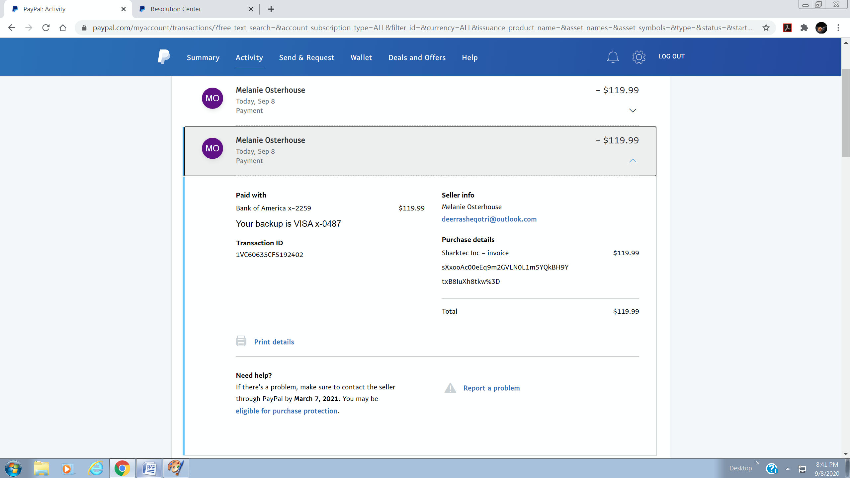Viewport: 850px width, 478px height.
Task: Switch to Microsoft Word in the taskbar
Action: coord(149,468)
